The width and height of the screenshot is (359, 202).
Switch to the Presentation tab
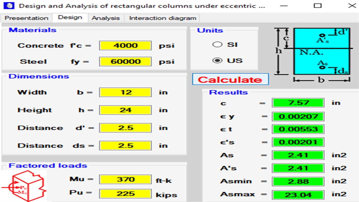(x=26, y=18)
